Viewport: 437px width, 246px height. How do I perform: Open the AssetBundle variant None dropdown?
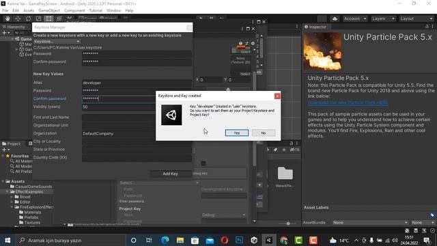point(423,223)
